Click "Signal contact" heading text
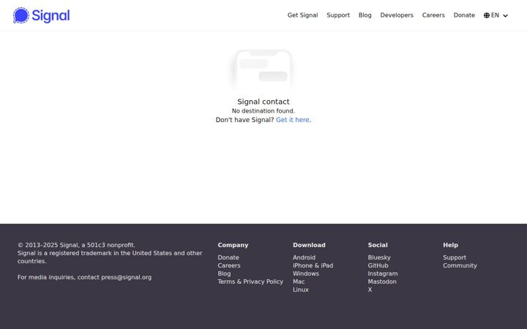The height and width of the screenshot is (329, 527). pos(263,102)
